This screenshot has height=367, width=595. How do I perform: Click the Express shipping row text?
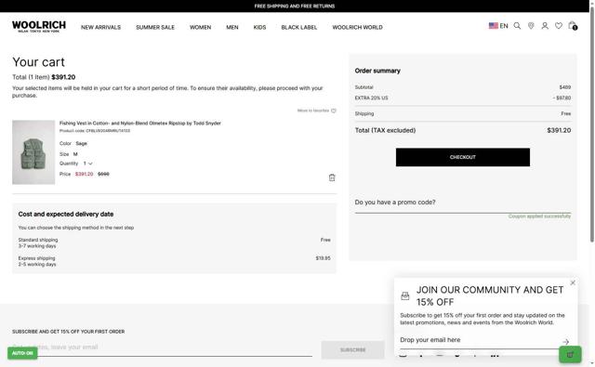pyautogui.click(x=37, y=261)
